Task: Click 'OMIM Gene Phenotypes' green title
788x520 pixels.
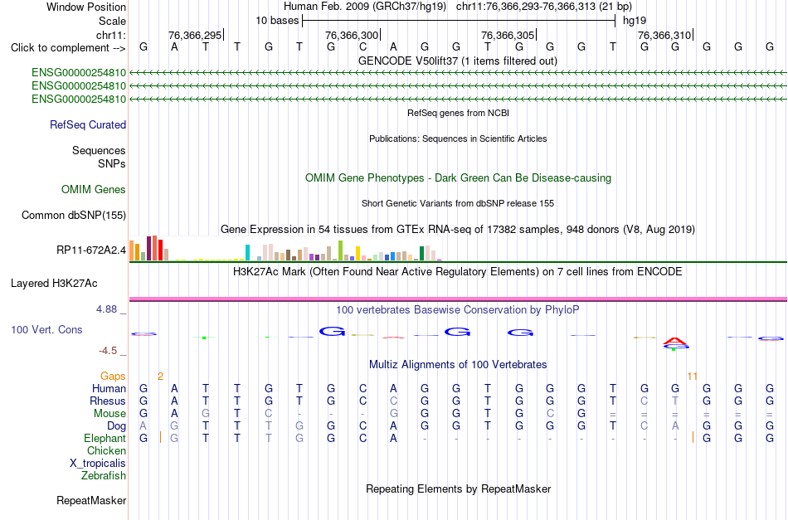Action: tap(459, 177)
